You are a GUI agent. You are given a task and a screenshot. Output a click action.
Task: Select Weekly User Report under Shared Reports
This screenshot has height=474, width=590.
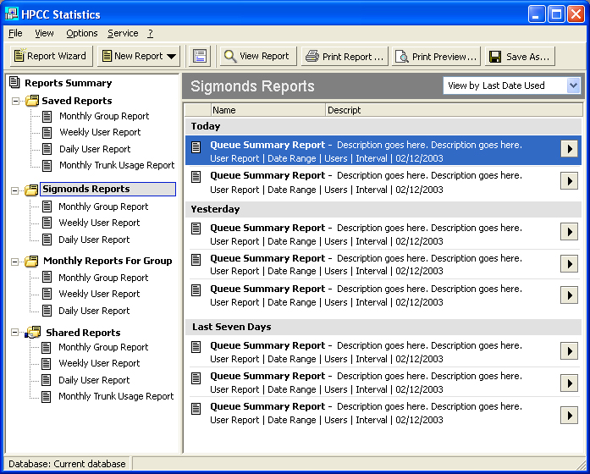99,363
